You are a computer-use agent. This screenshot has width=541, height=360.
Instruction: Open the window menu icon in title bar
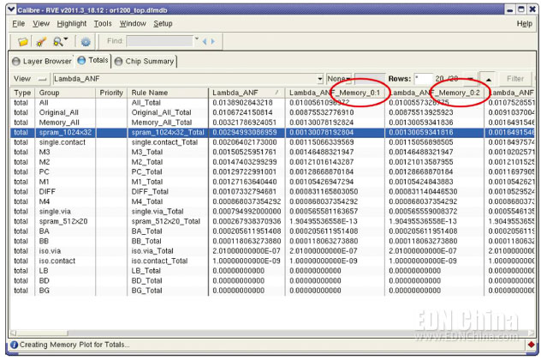11,9
